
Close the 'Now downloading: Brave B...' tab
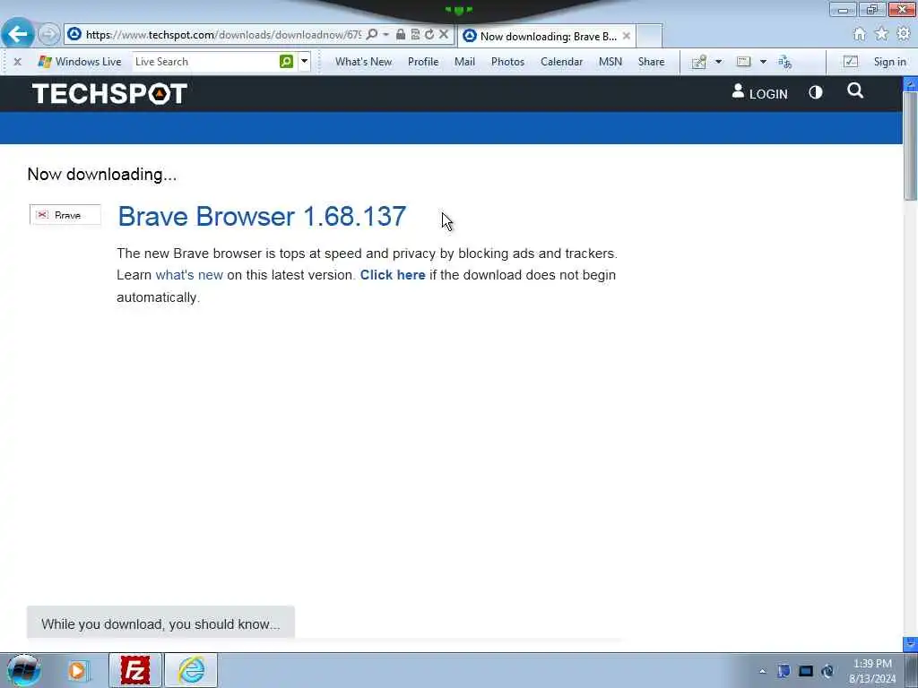627,36
